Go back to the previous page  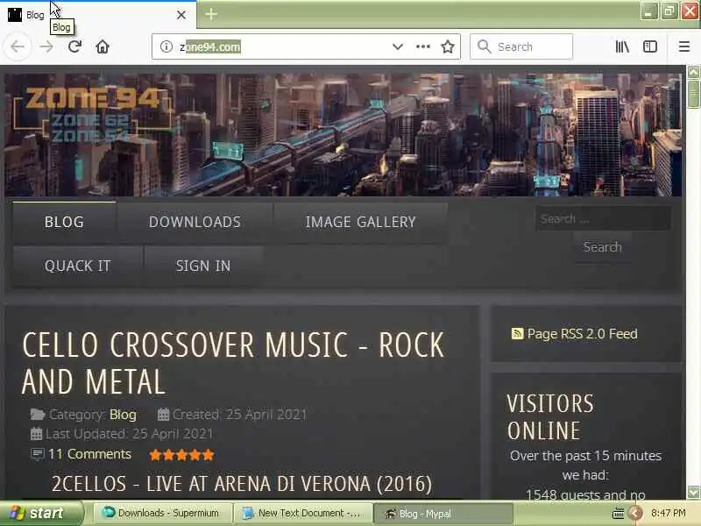tap(18, 46)
